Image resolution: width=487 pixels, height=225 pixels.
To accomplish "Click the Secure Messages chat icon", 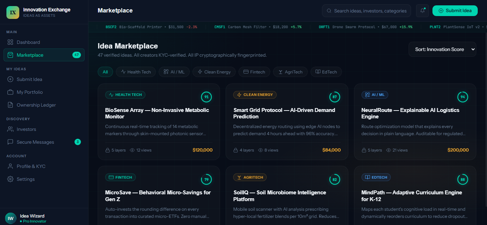I will (10, 142).
